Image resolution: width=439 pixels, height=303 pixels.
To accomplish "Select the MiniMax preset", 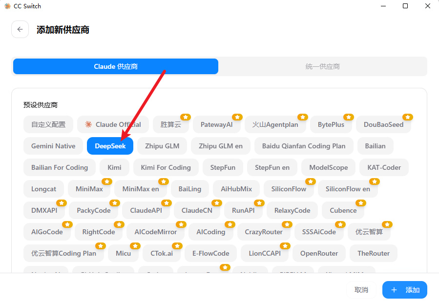I will click(x=89, y=189).
